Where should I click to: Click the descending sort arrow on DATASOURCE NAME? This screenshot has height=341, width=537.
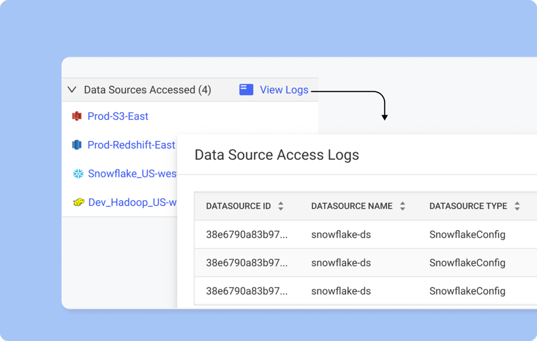click(402, 209)
